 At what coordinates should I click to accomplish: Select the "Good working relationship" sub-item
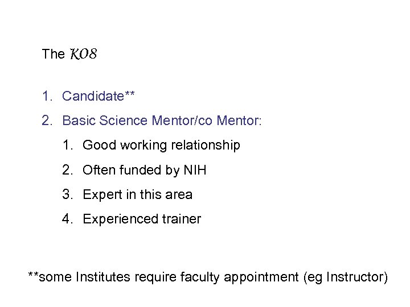[161, 146]
